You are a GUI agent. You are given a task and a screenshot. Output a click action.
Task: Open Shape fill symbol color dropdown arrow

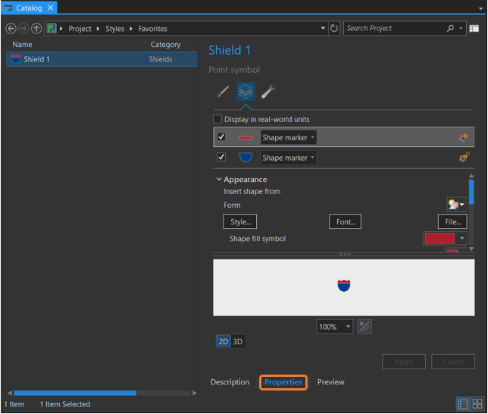[462, 239]
